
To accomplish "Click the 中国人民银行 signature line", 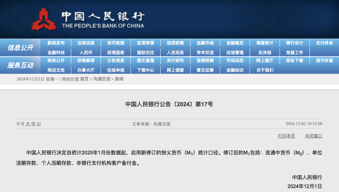I will [x=307, y=177].
